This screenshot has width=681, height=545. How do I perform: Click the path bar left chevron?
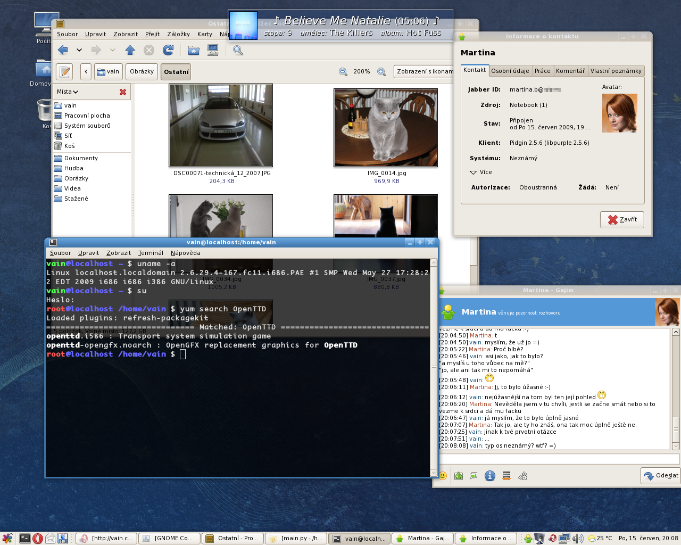coord(86,71)
